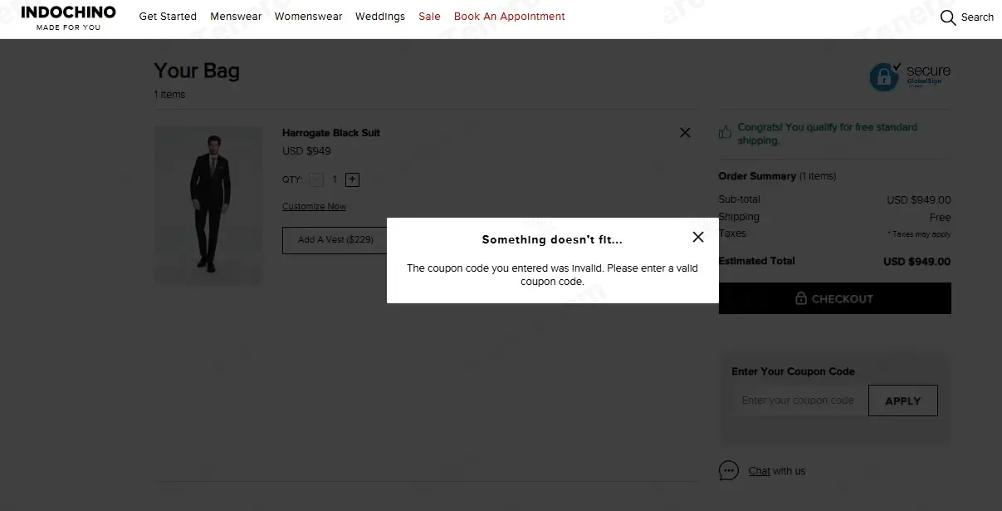
Task: Apply the coupon code
Action: (903, 400)
